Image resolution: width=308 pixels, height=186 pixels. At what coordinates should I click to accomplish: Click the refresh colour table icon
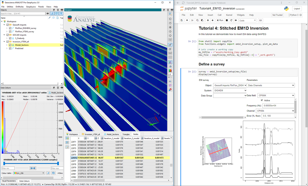tap(53, 173)
